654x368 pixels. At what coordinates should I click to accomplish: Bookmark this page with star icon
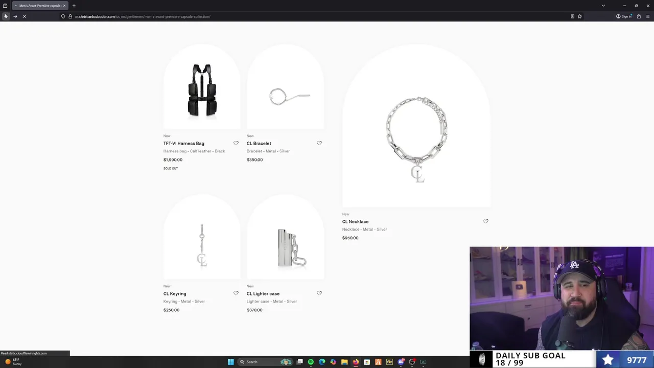(579, 16)
